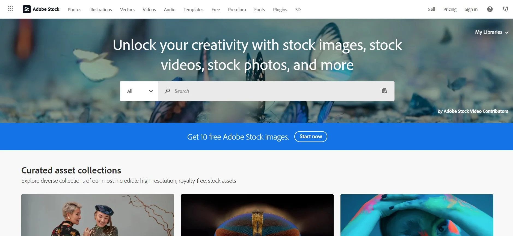
Task: Expand the All asset type dropdown
Action: tap(139, 91)
